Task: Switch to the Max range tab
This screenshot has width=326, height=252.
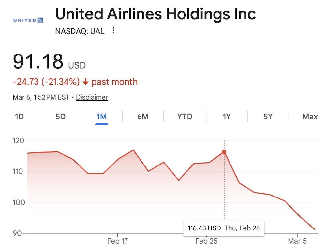Action: click(310, 117)
